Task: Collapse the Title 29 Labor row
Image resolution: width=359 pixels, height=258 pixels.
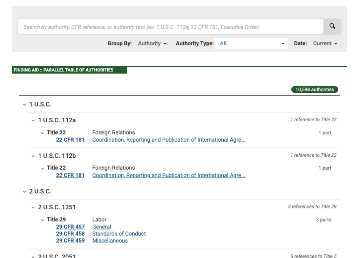Action: pos(42,220)
